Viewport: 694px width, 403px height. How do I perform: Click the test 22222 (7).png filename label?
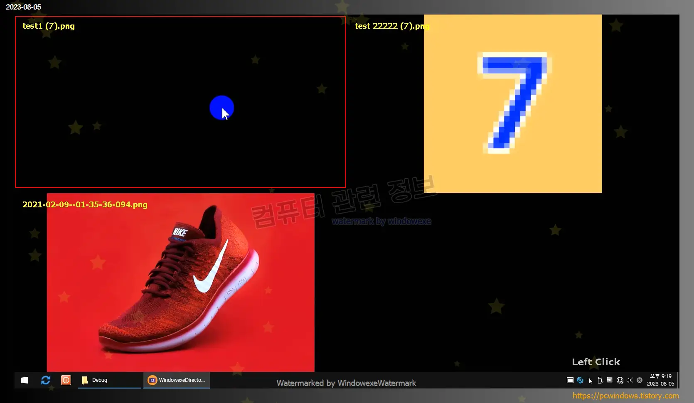392,26
